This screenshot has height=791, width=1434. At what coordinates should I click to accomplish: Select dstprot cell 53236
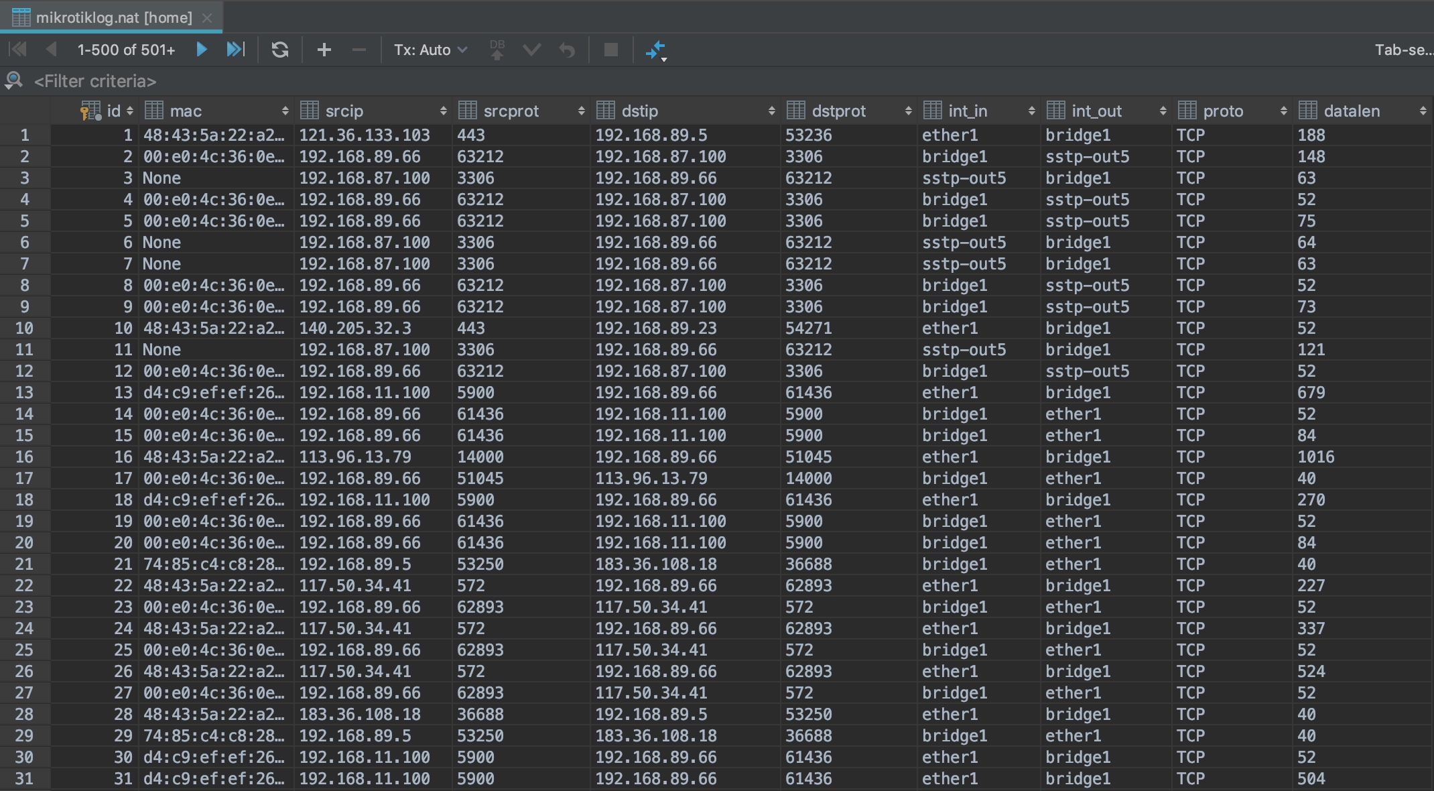(x=849, y=135)
